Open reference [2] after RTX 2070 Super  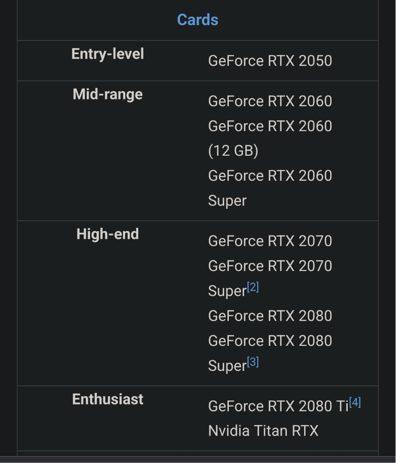coord(253,287)
